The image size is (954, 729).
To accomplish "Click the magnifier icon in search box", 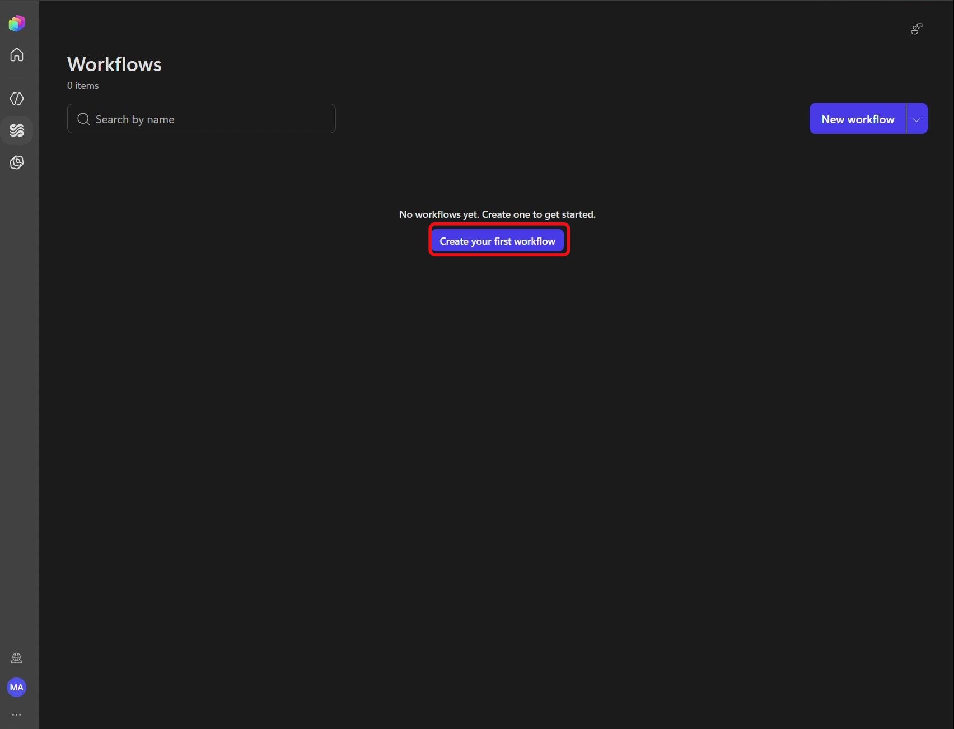I will tap(83, 119).
